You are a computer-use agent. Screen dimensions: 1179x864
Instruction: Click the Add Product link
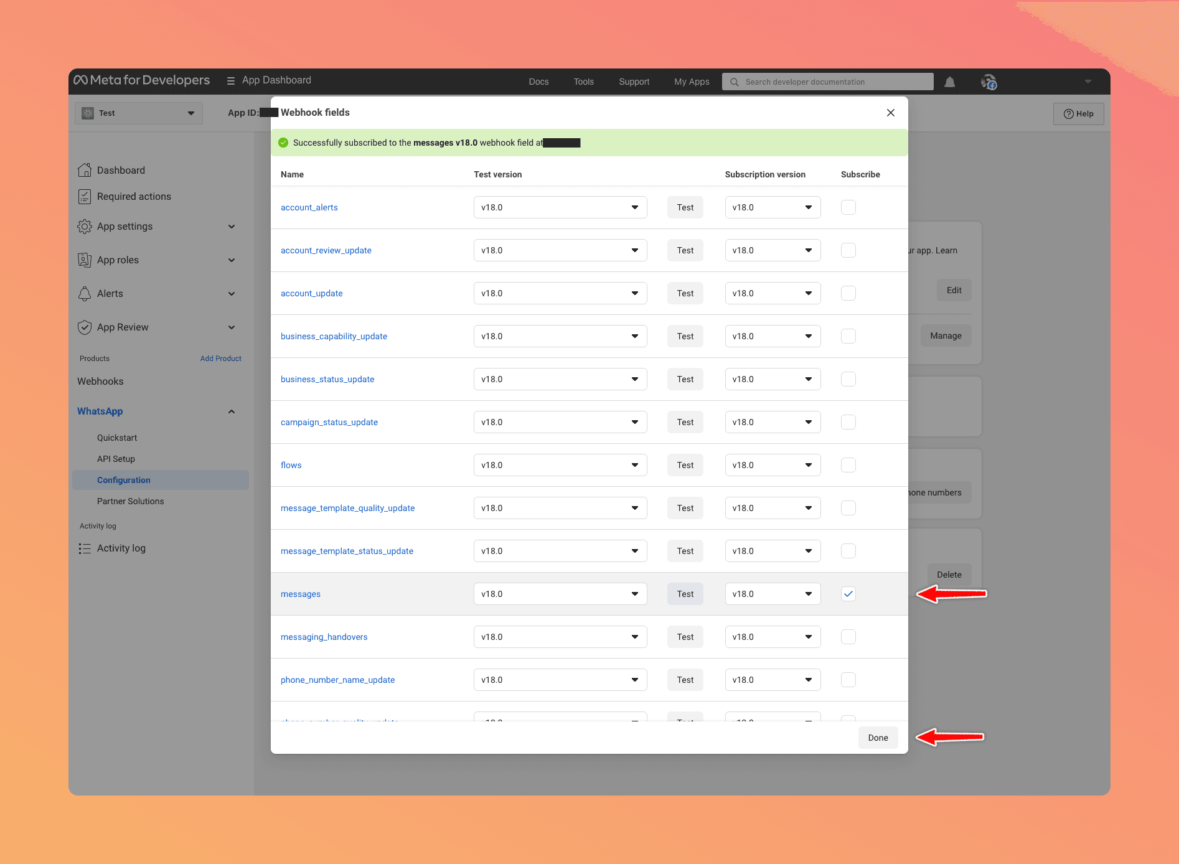[221, 359]
